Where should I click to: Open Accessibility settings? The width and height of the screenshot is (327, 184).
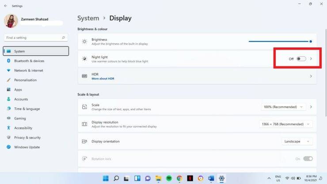point(23,128)
